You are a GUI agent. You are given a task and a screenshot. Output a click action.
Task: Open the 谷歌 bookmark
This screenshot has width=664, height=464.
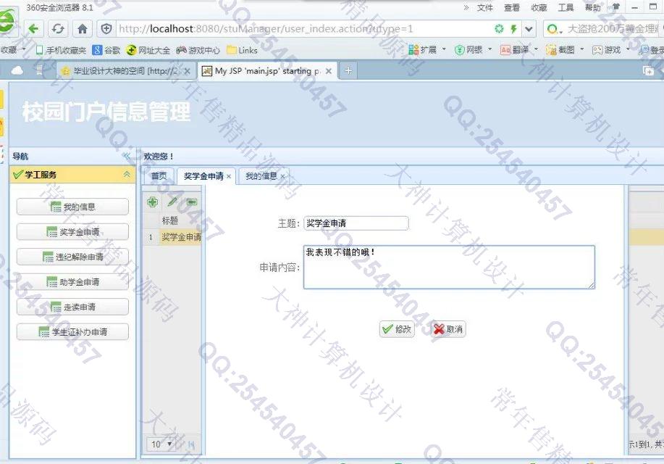point(106,50)
